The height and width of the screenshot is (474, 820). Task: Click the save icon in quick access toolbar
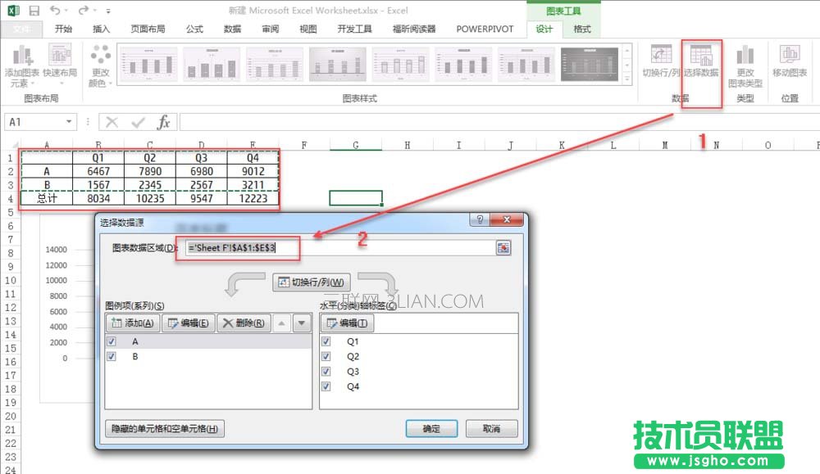(34, 11)
